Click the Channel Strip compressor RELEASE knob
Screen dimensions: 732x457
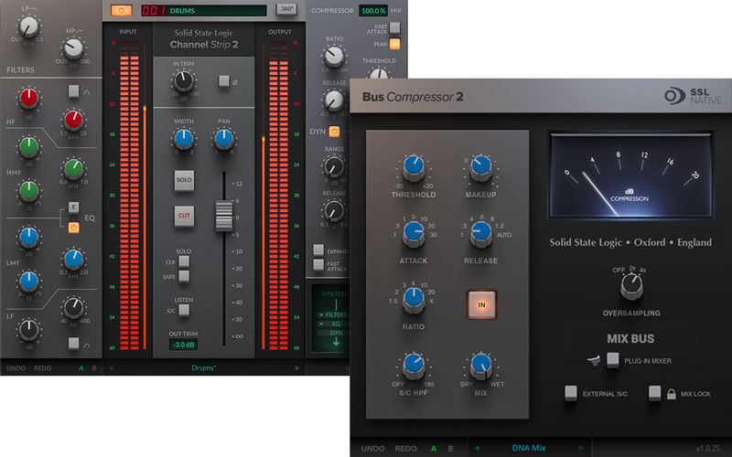[x=334, y=100]
